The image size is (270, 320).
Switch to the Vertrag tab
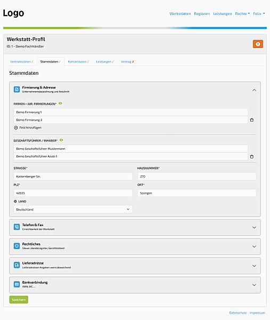click(x=127, y=62)
